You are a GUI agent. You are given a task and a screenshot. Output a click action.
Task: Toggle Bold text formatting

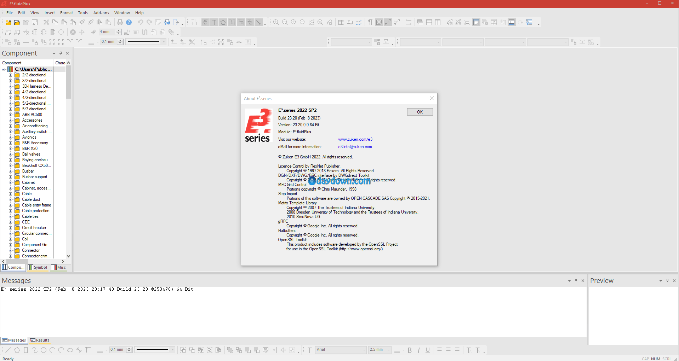click(410, 350)
